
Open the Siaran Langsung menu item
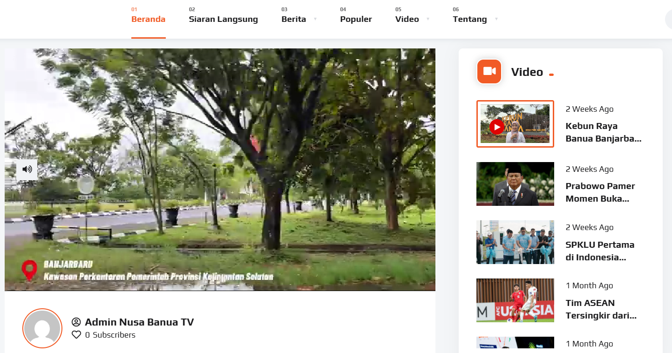click(223, 19)
